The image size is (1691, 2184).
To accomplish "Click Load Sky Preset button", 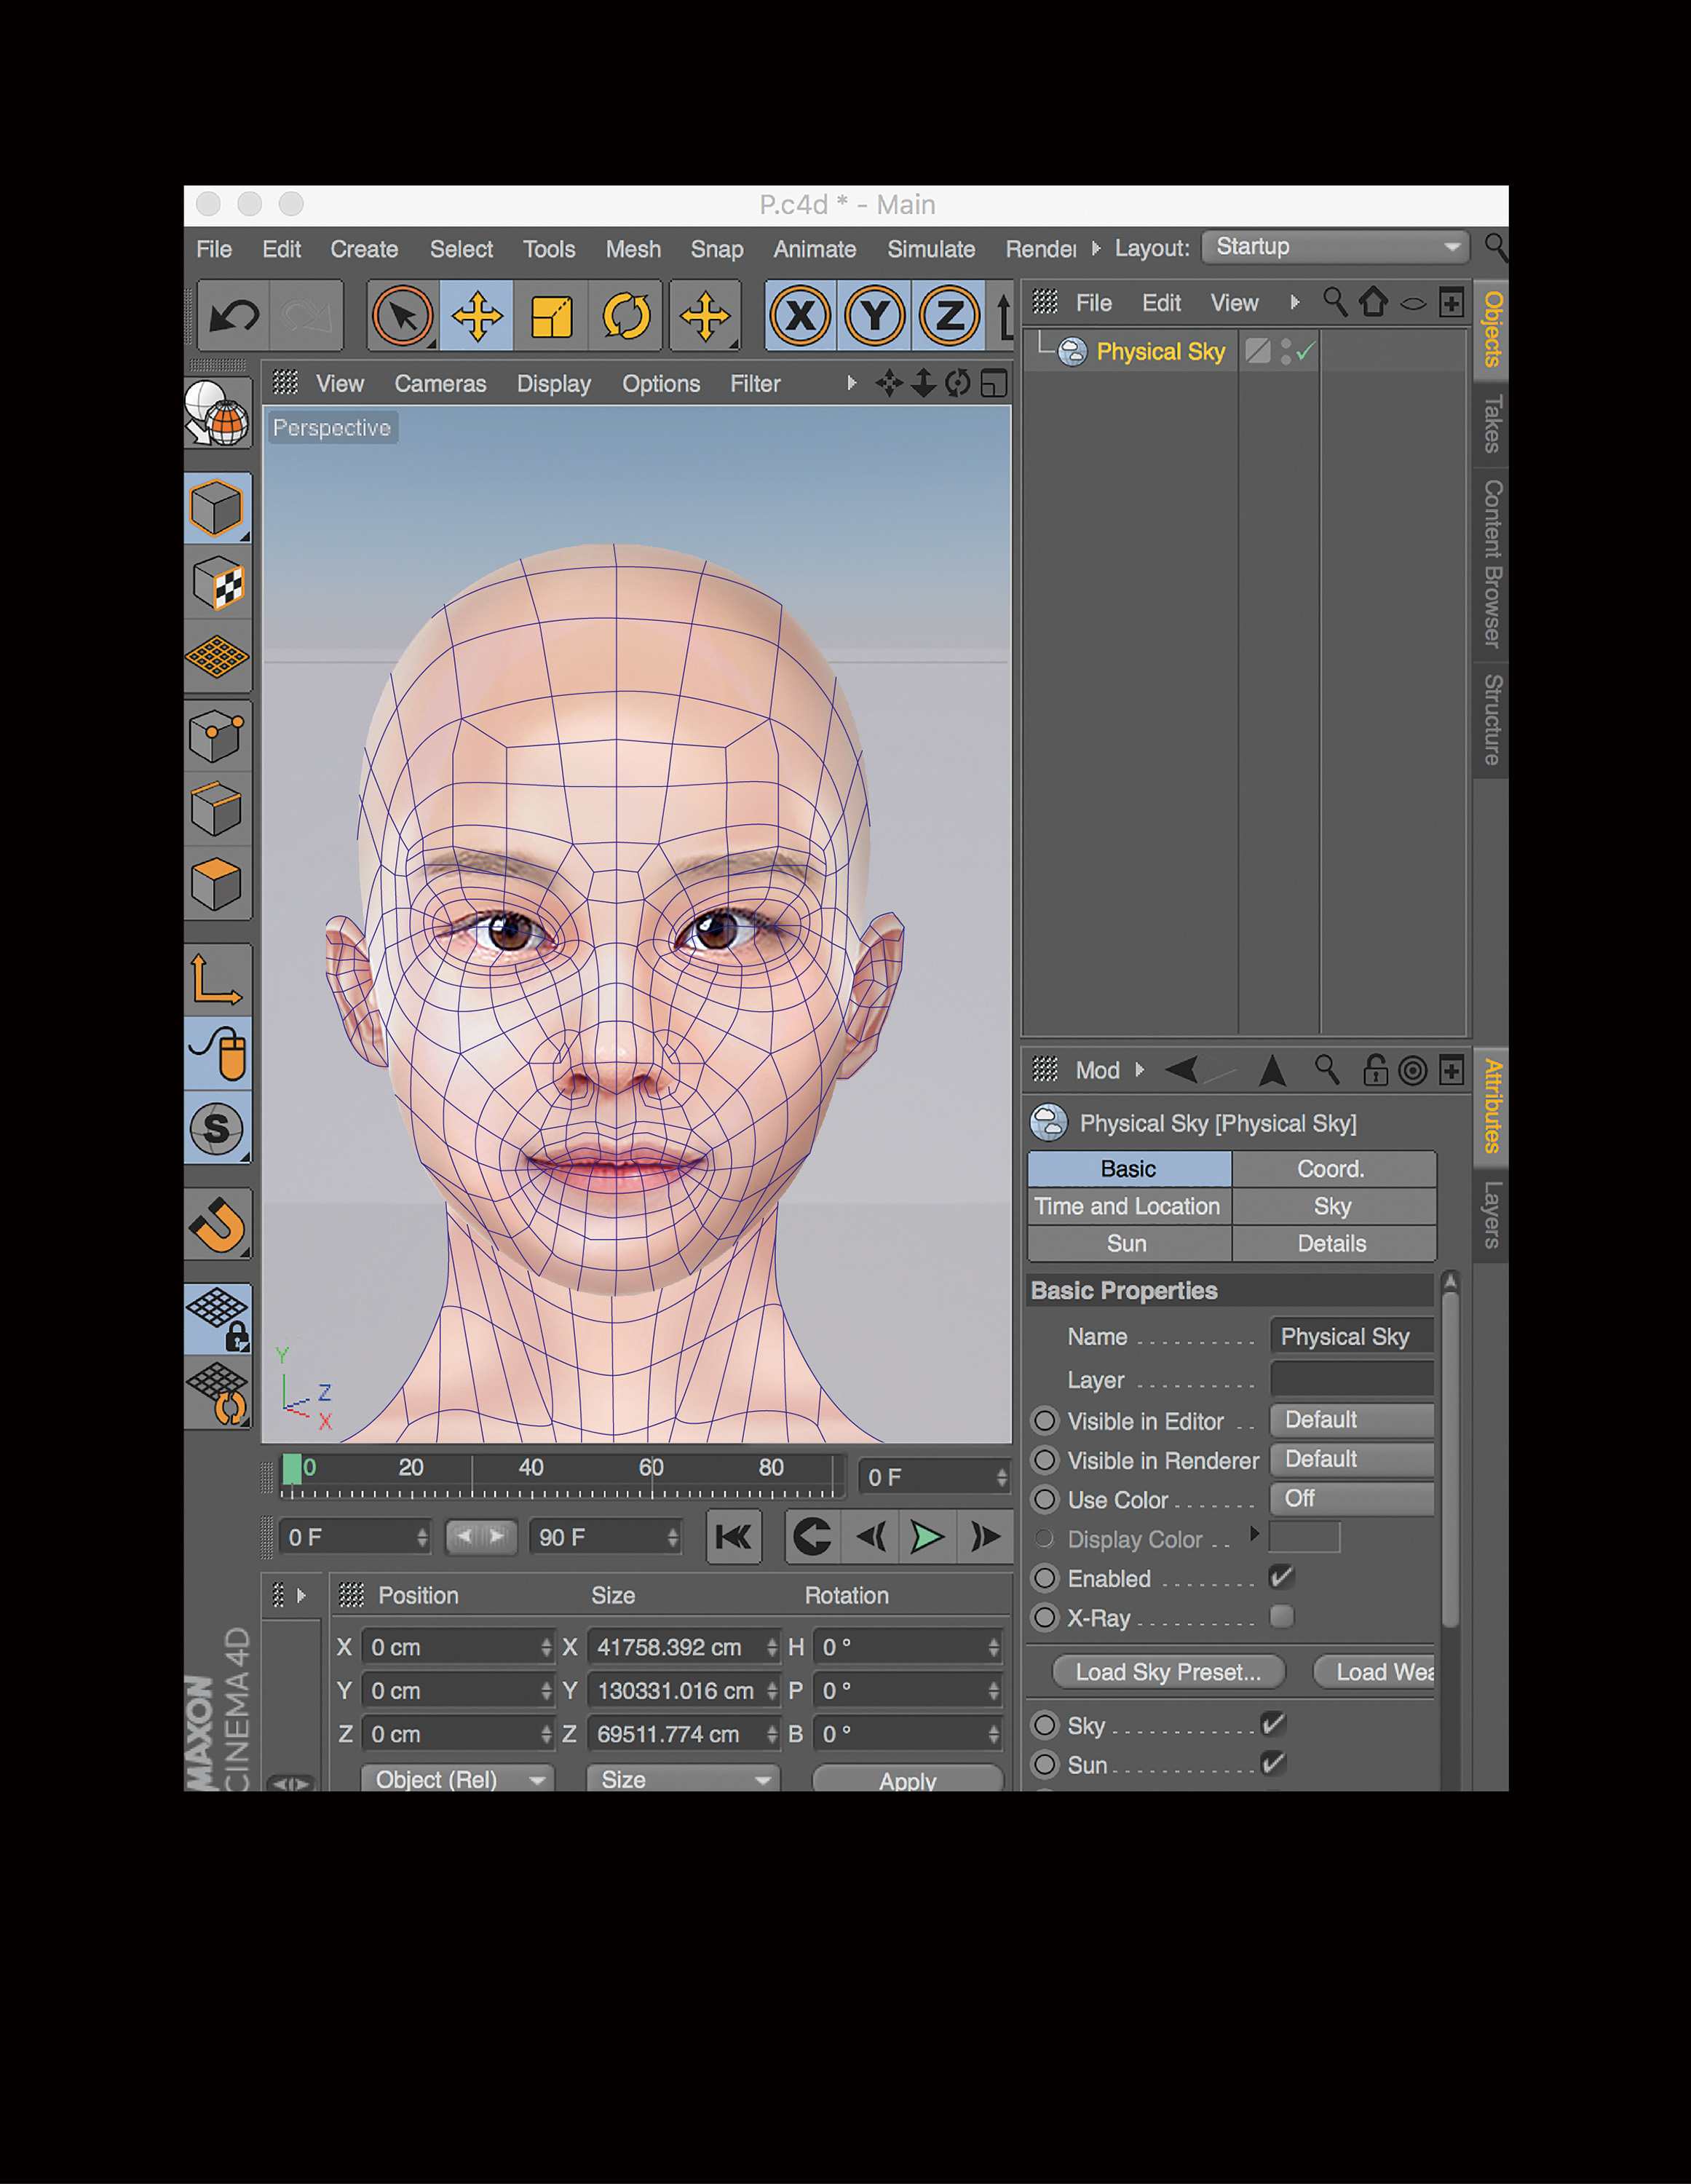I will tap(1168, 1672).
